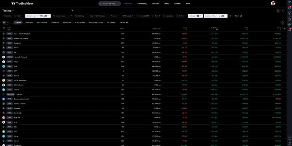Open the user profile avatar menu
This screenshot has height=146, width=292.
[273, 3]
